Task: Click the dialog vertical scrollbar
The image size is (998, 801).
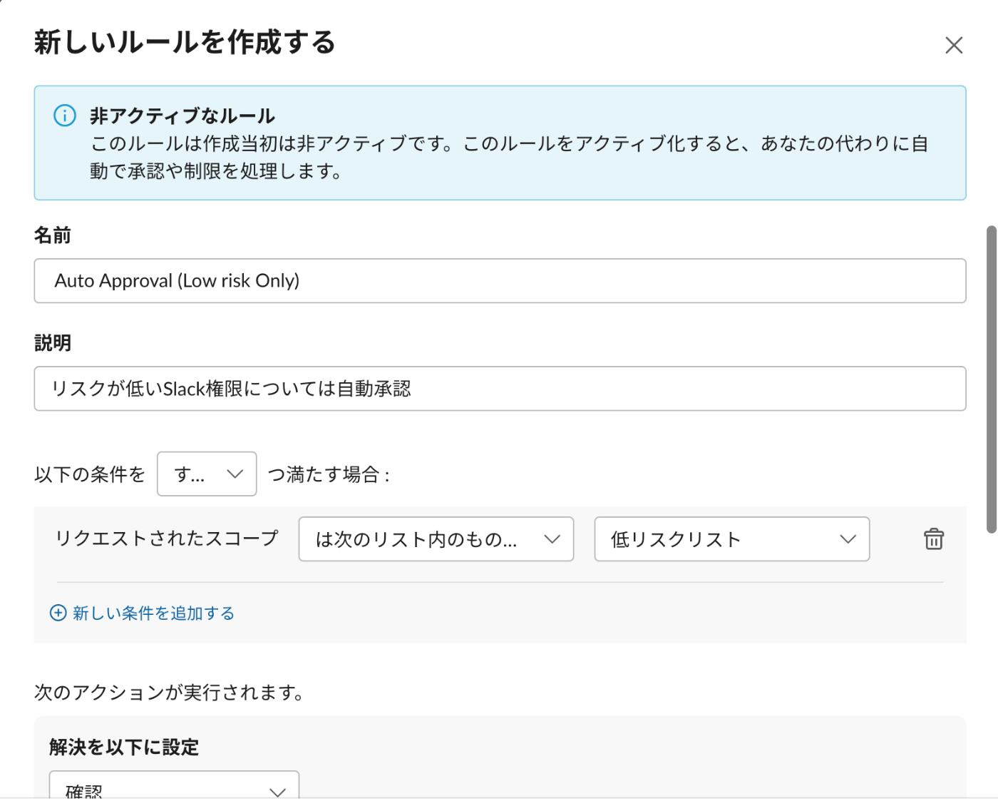Action: click(x=991, y=379)
